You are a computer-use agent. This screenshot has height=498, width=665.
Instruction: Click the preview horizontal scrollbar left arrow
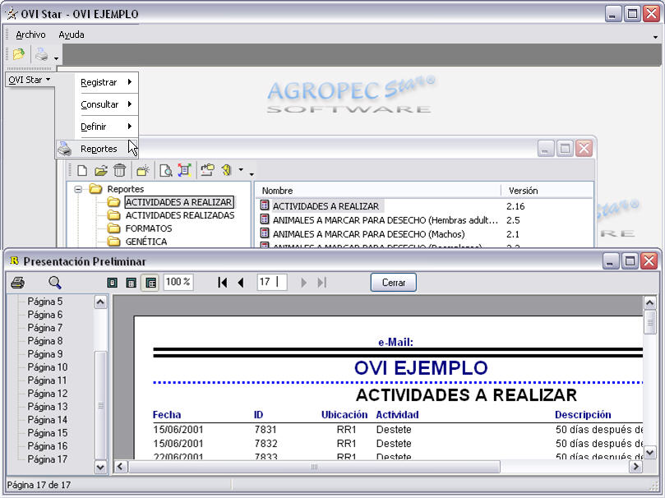pos(120,467)
